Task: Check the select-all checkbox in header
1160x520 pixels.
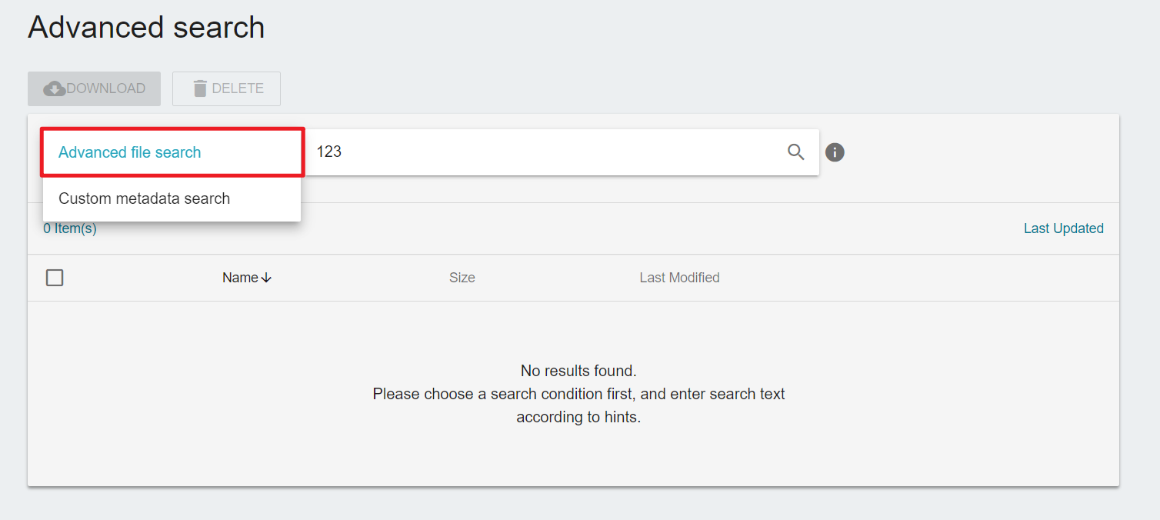Action: pyautogui.click(x=55, y=278)
